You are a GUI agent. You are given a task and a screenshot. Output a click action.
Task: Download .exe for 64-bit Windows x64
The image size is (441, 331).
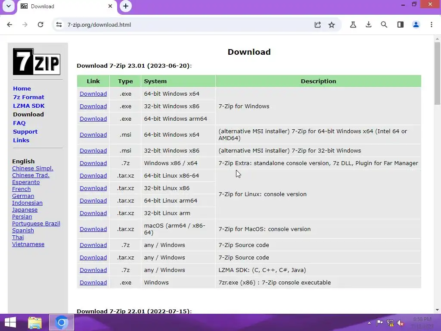[x=93, y=94]
